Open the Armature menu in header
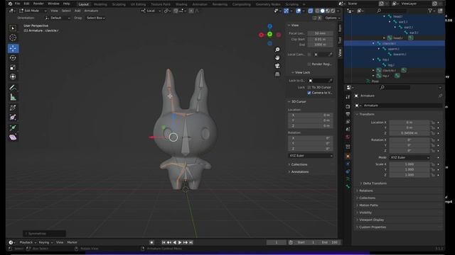455x255 pixels. (x=91, y=11)
